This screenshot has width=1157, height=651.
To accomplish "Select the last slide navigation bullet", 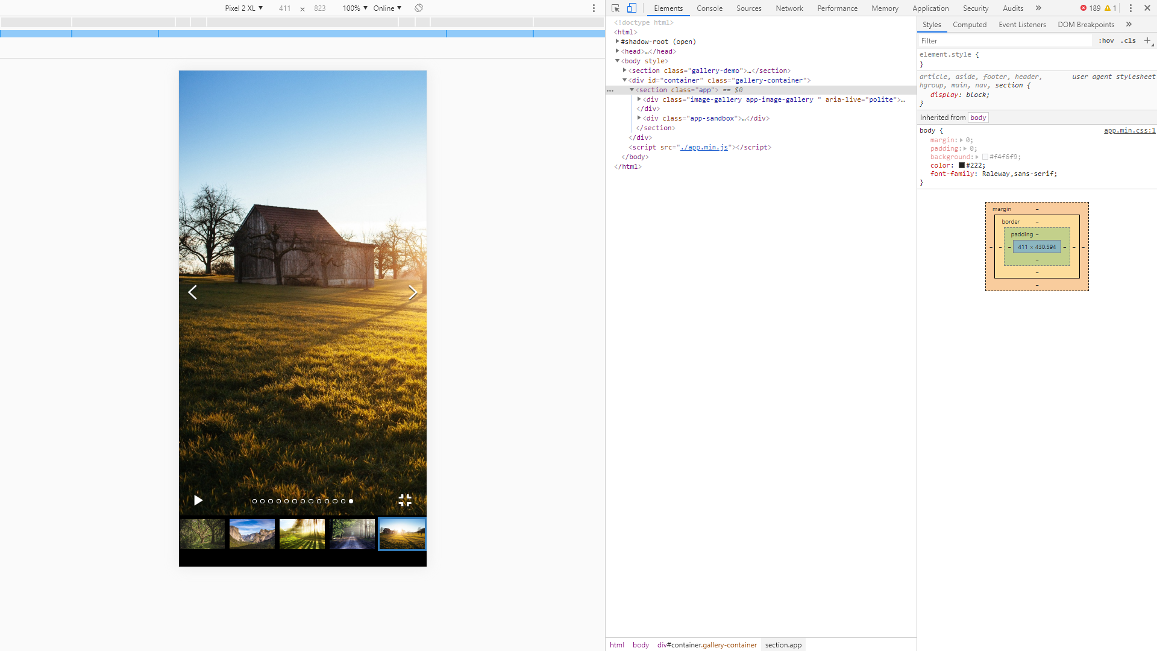I will click(351, 501).
